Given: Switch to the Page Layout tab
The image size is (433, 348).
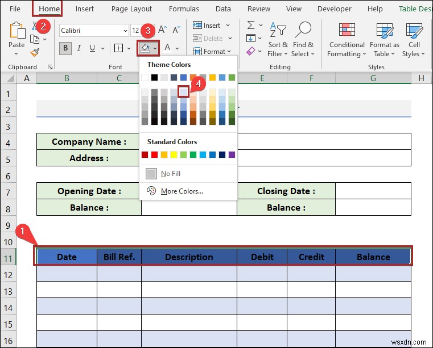Looking at the screenshot, I should pos(132,9).
